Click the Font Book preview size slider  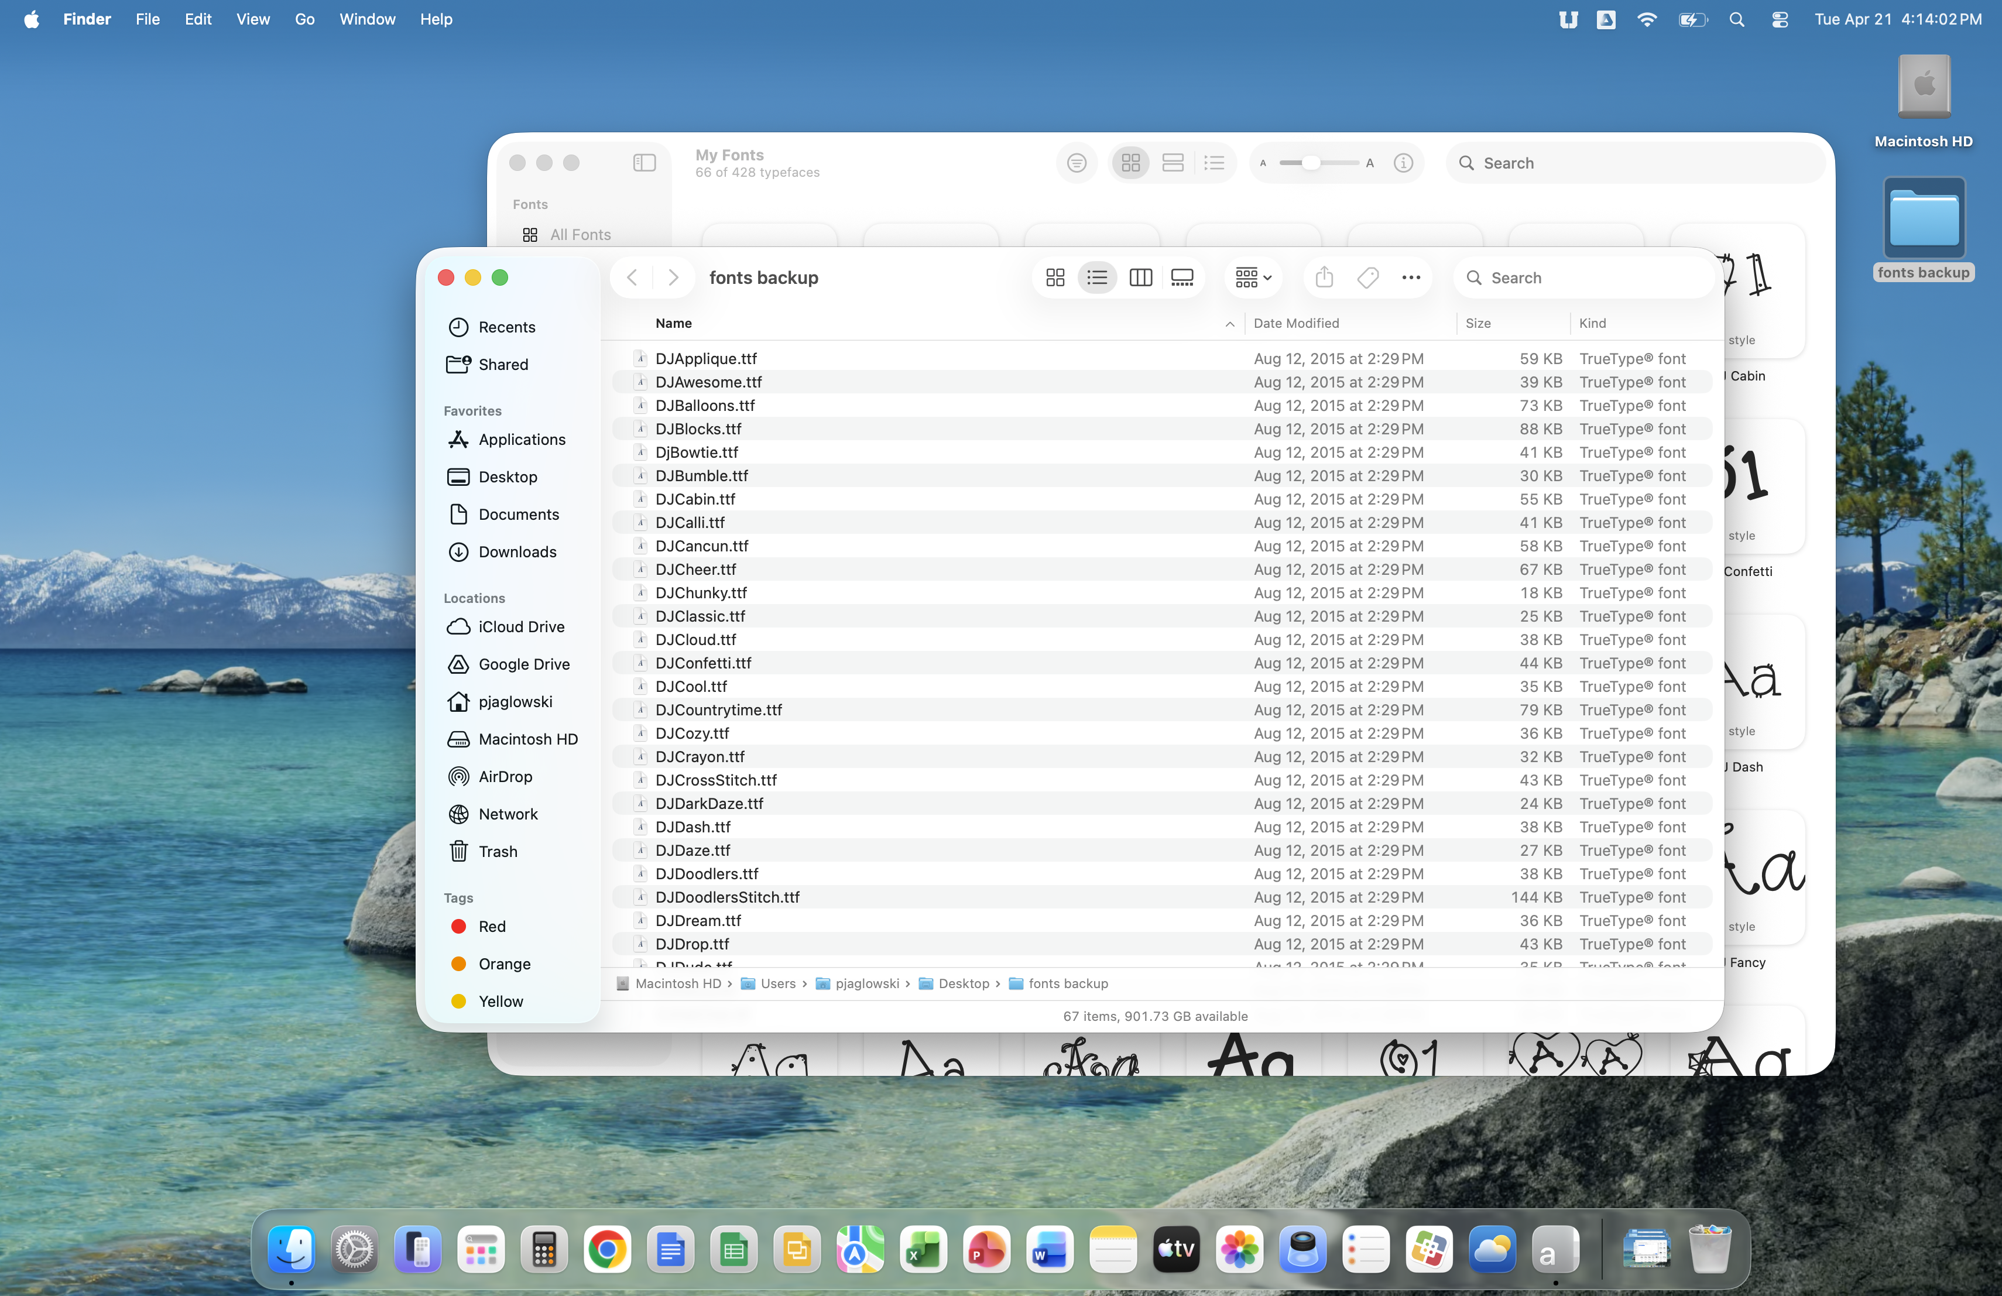point(1311,162)
